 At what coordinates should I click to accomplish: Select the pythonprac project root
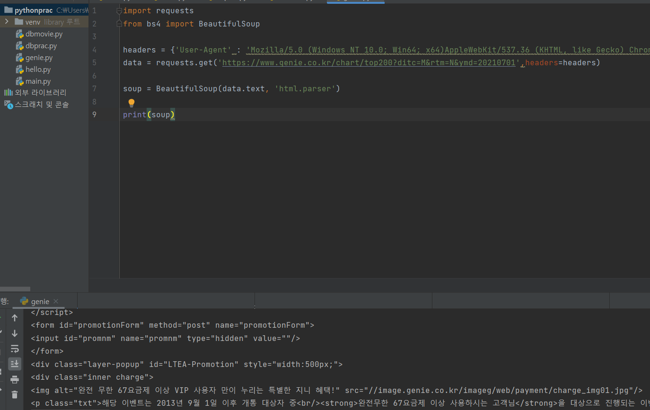click(x=33, y=10)
